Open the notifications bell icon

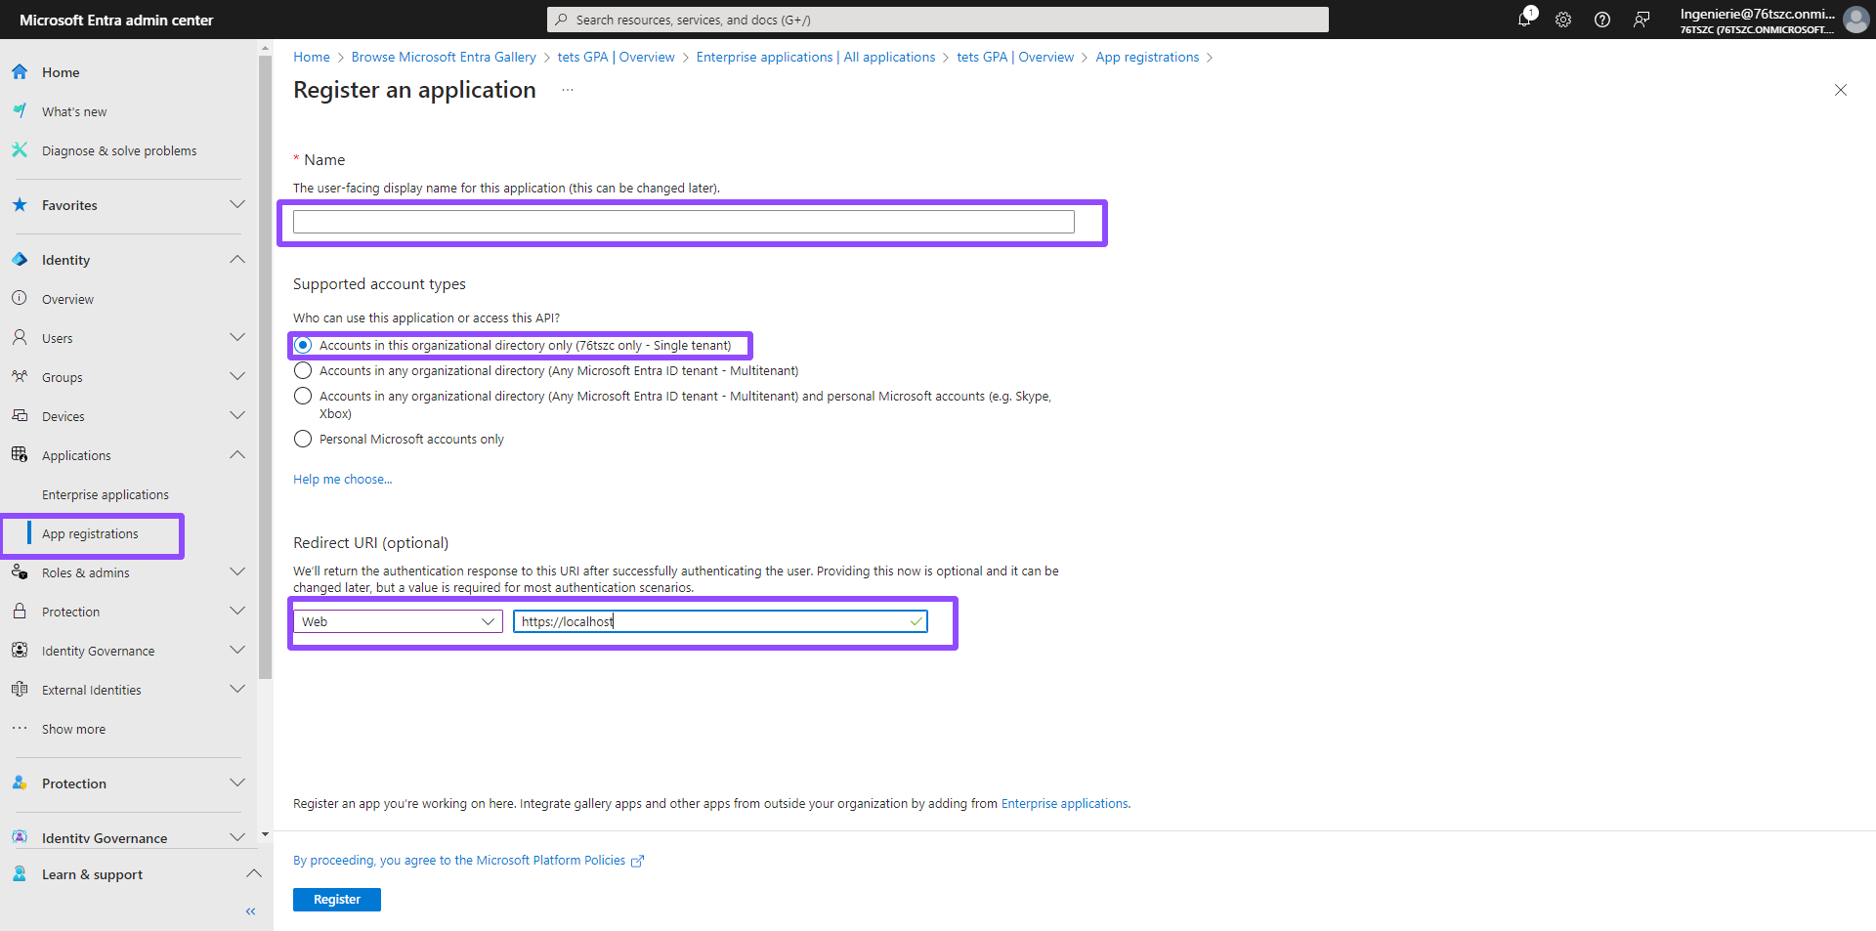[1524, 20]
